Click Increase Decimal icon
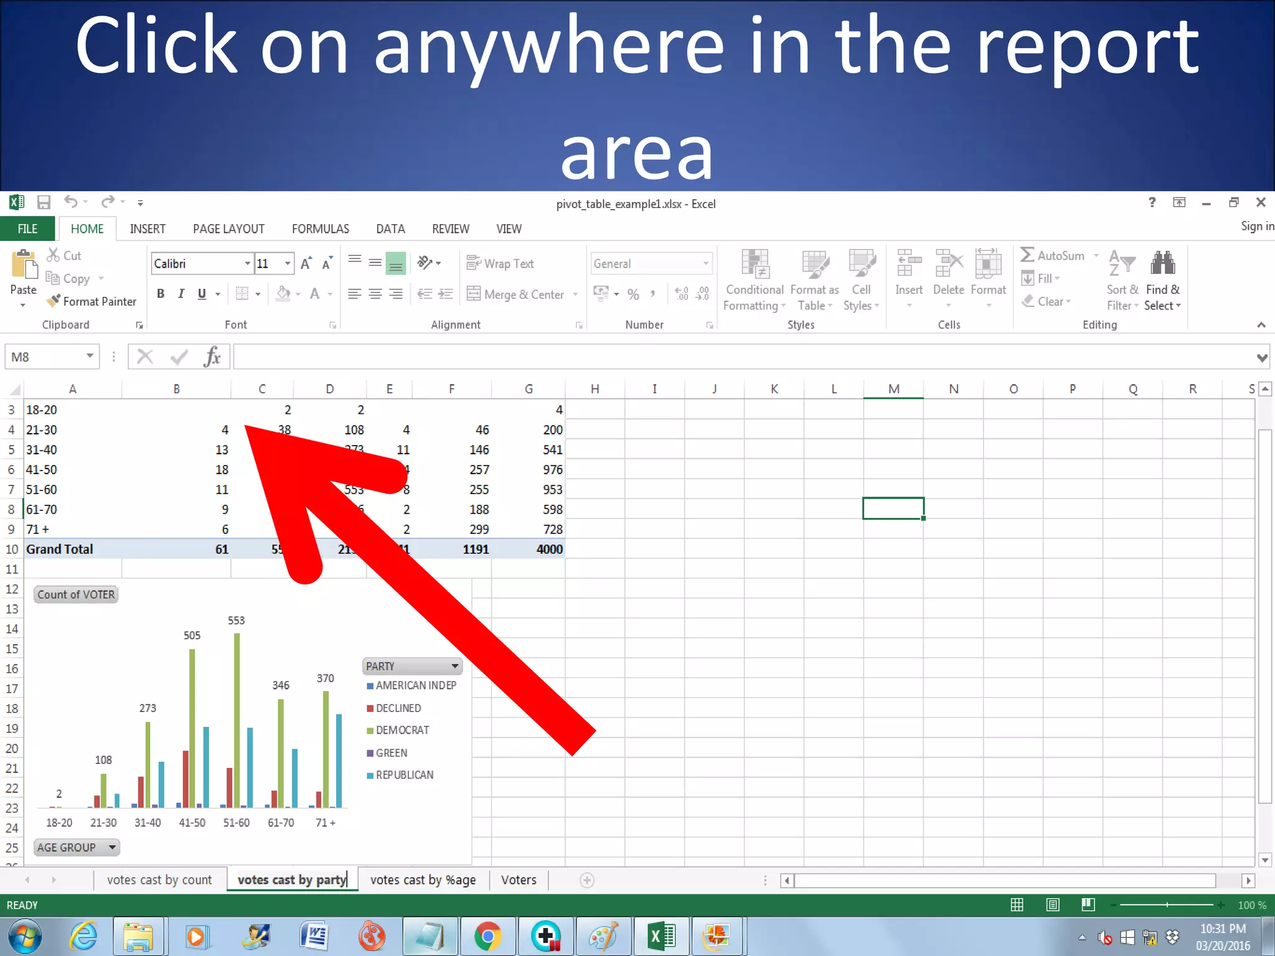The image size is (1275, 956). coord(682,294)
